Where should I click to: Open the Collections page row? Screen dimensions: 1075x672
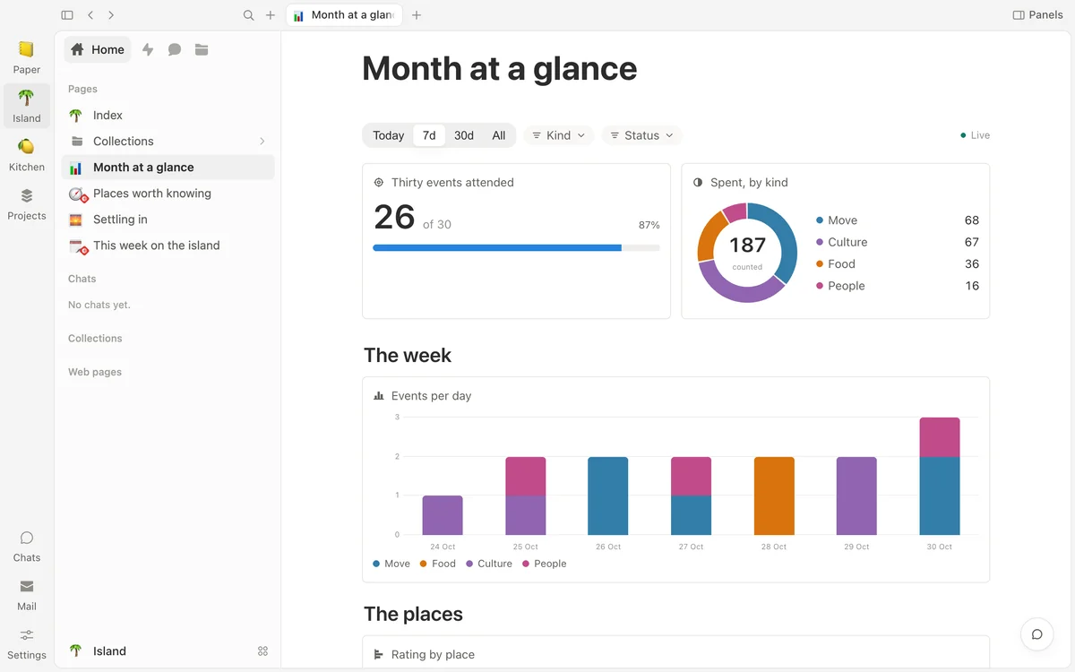168,142
